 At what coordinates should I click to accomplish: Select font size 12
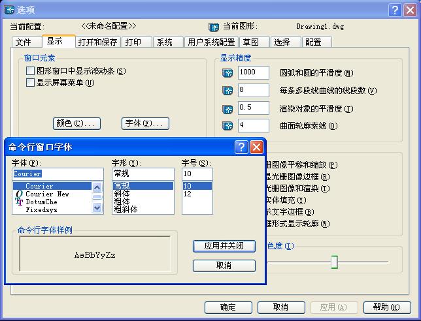pyautogui.click(x=197, y=194)
